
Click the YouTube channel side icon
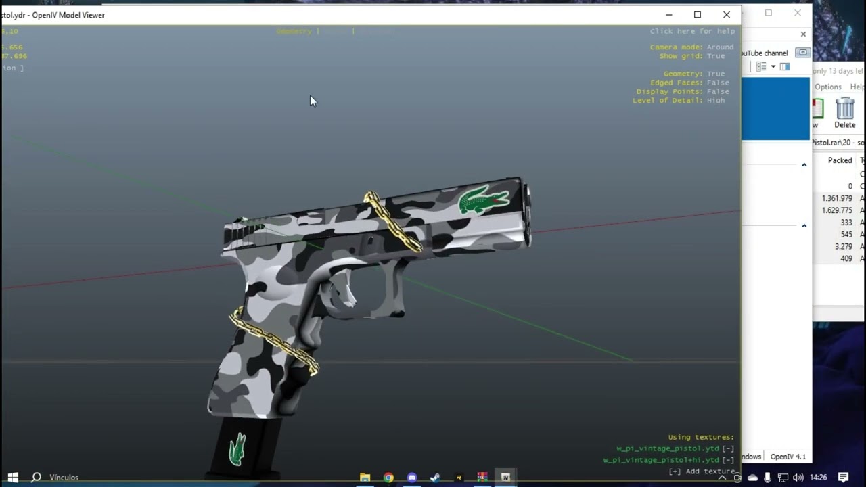(x=802, y=53)
